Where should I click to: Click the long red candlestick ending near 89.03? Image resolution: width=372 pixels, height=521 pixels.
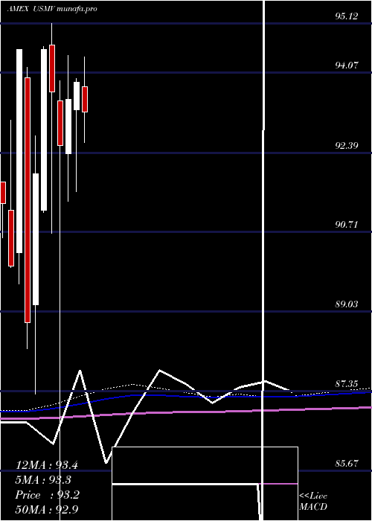click(28, 200)
